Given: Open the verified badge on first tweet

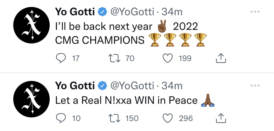Looking at the screenshot, I should (x=102, y=12).
